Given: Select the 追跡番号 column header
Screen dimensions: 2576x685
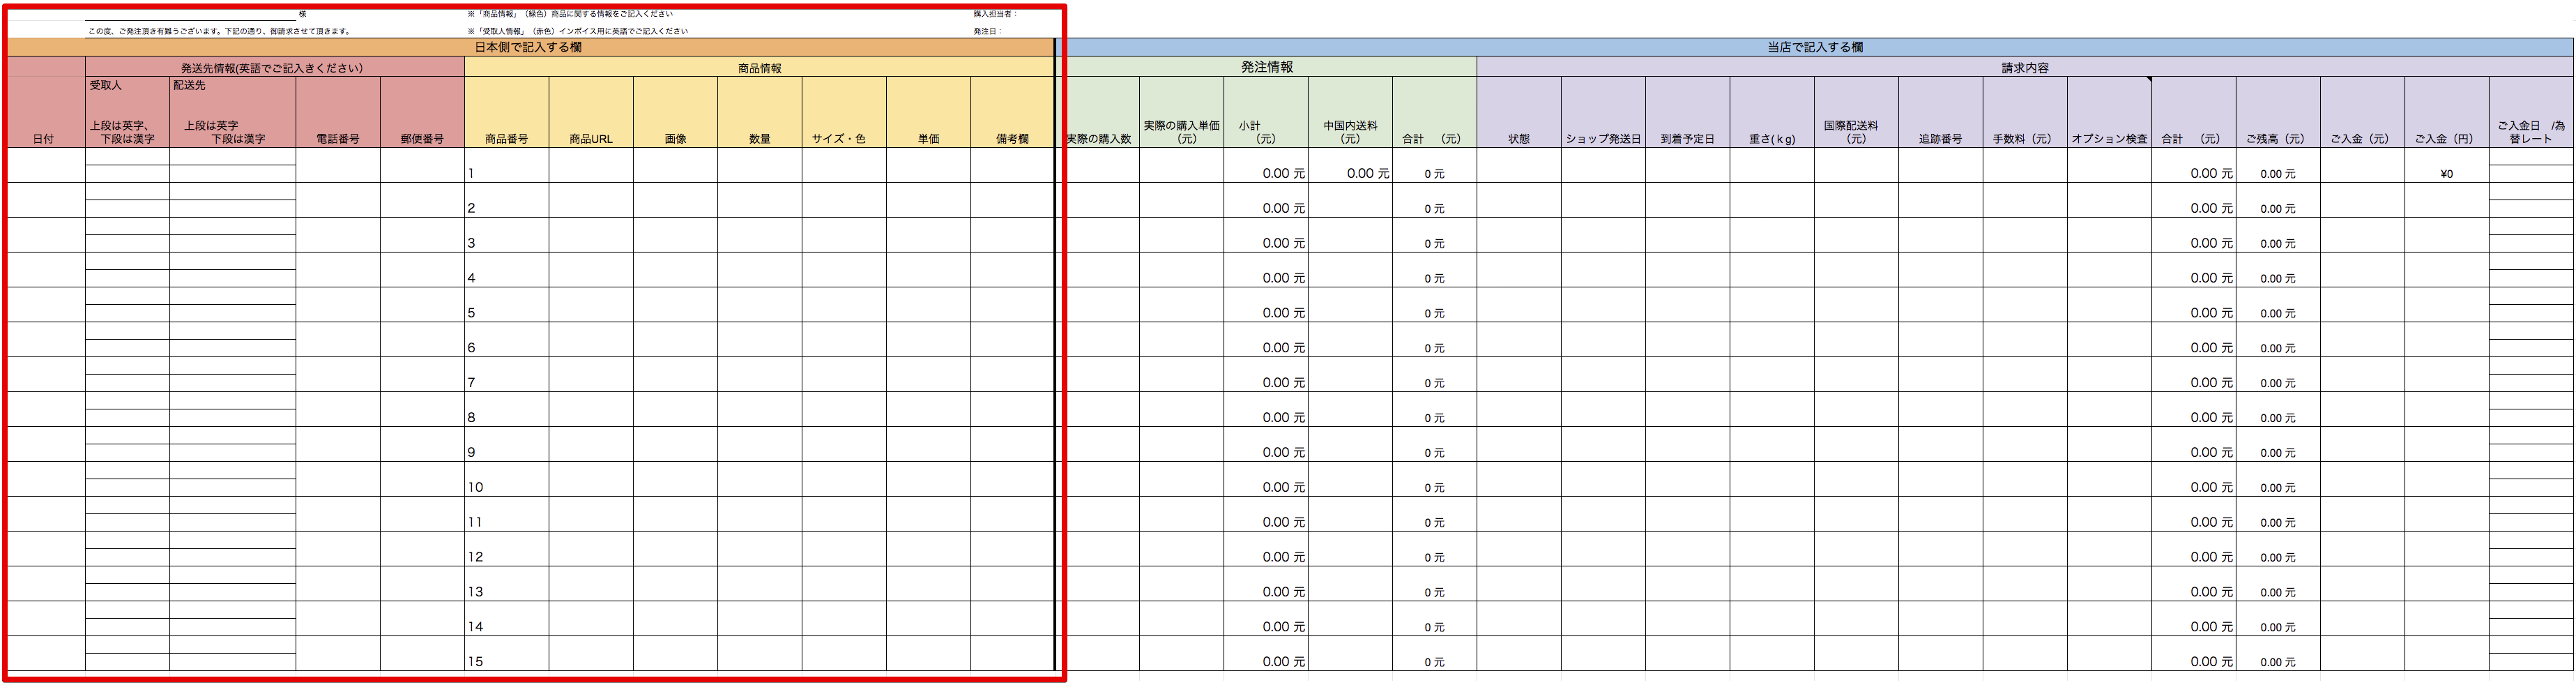Looking at the screenshot, I should point(1940,138).
